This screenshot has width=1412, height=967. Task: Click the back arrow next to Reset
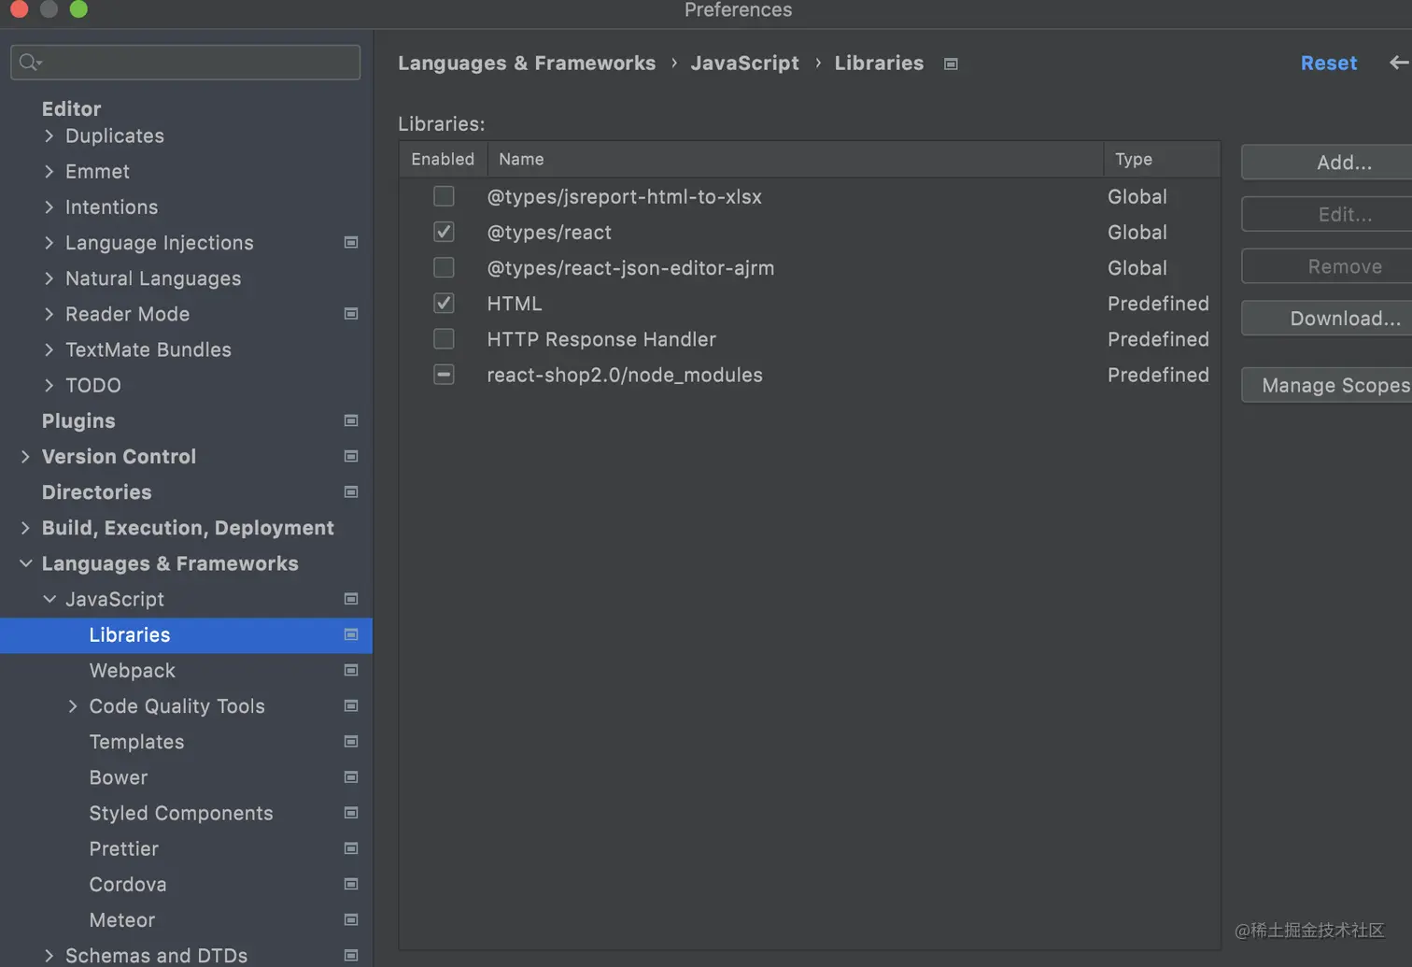pyautogui.click(x=1398, y=63)
